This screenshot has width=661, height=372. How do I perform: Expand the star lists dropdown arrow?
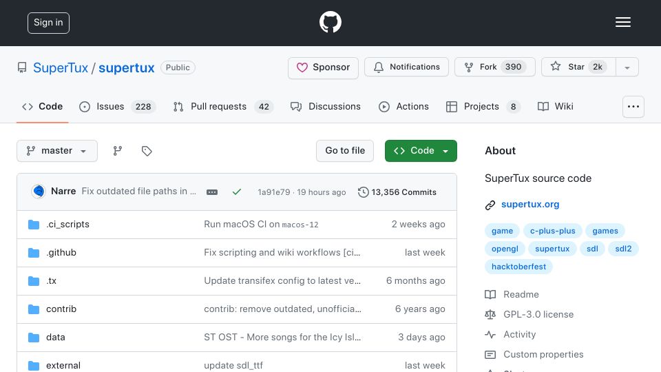(627, 68)
